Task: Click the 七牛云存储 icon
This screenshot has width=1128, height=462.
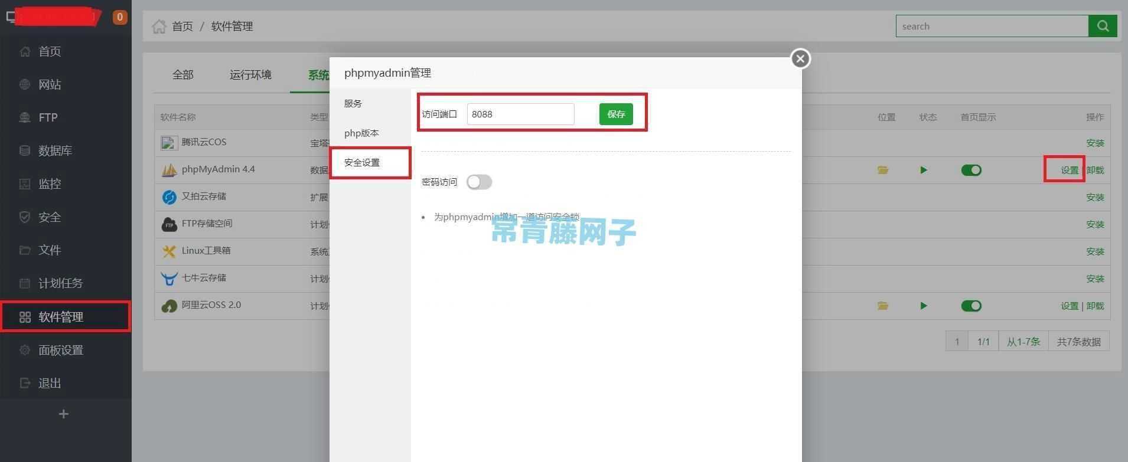Action: tap(169, 278)
